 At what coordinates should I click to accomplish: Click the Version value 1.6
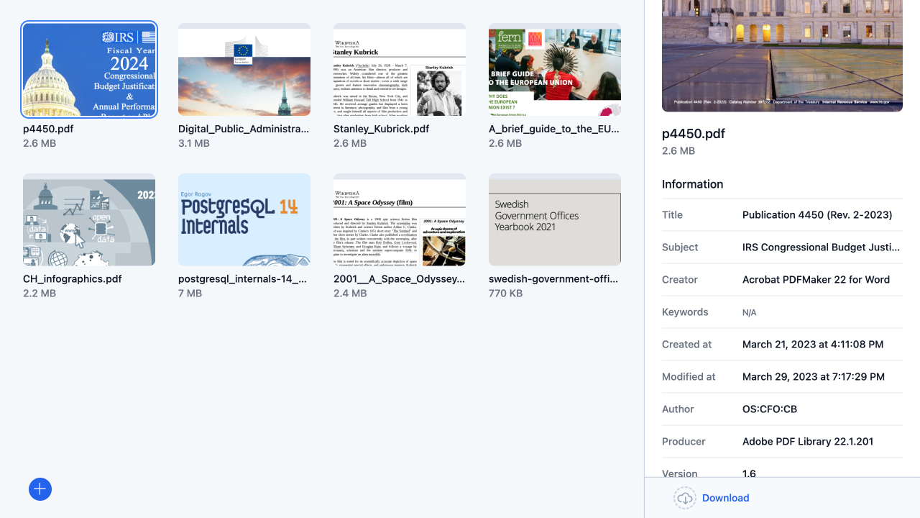point(749,473)
